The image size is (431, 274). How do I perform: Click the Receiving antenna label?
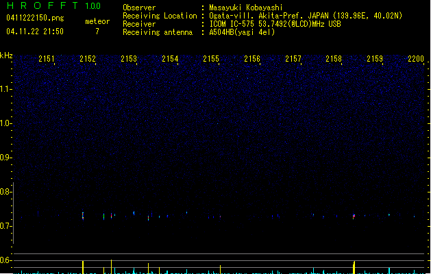[158, 32]
